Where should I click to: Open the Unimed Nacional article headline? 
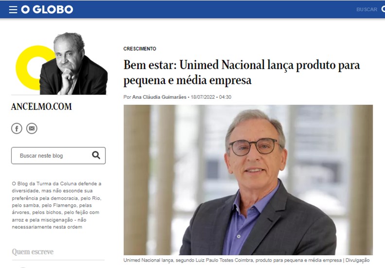(242, 72)
